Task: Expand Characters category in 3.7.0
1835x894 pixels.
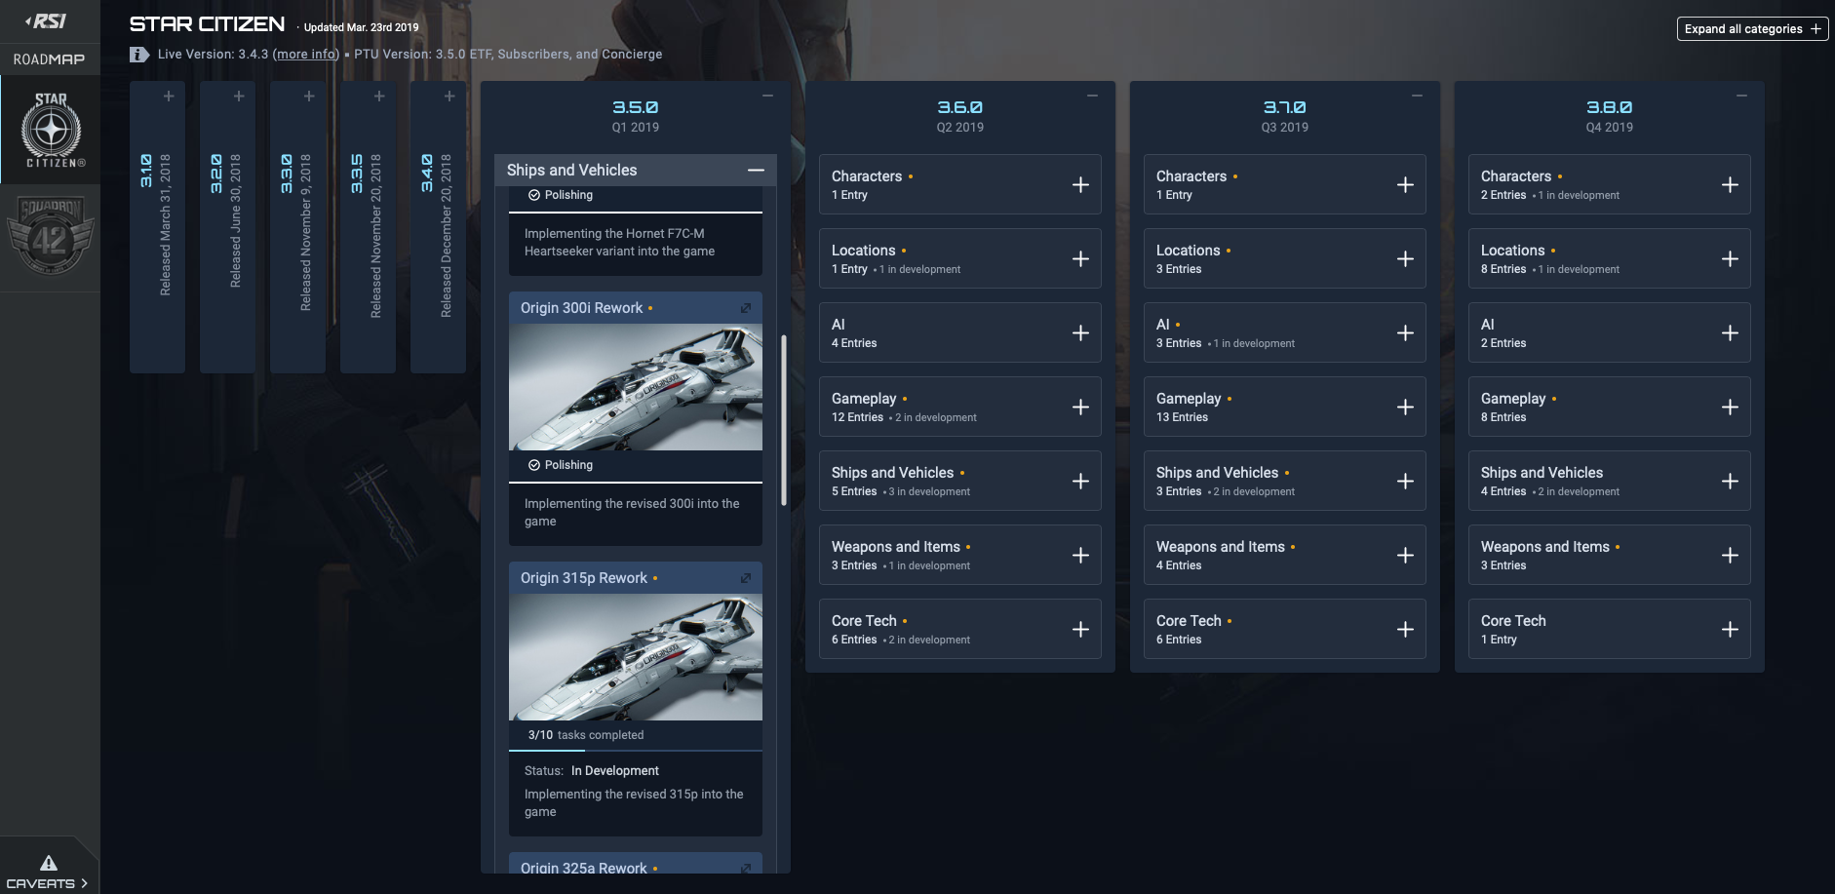Action: (x=1405, y=185)
